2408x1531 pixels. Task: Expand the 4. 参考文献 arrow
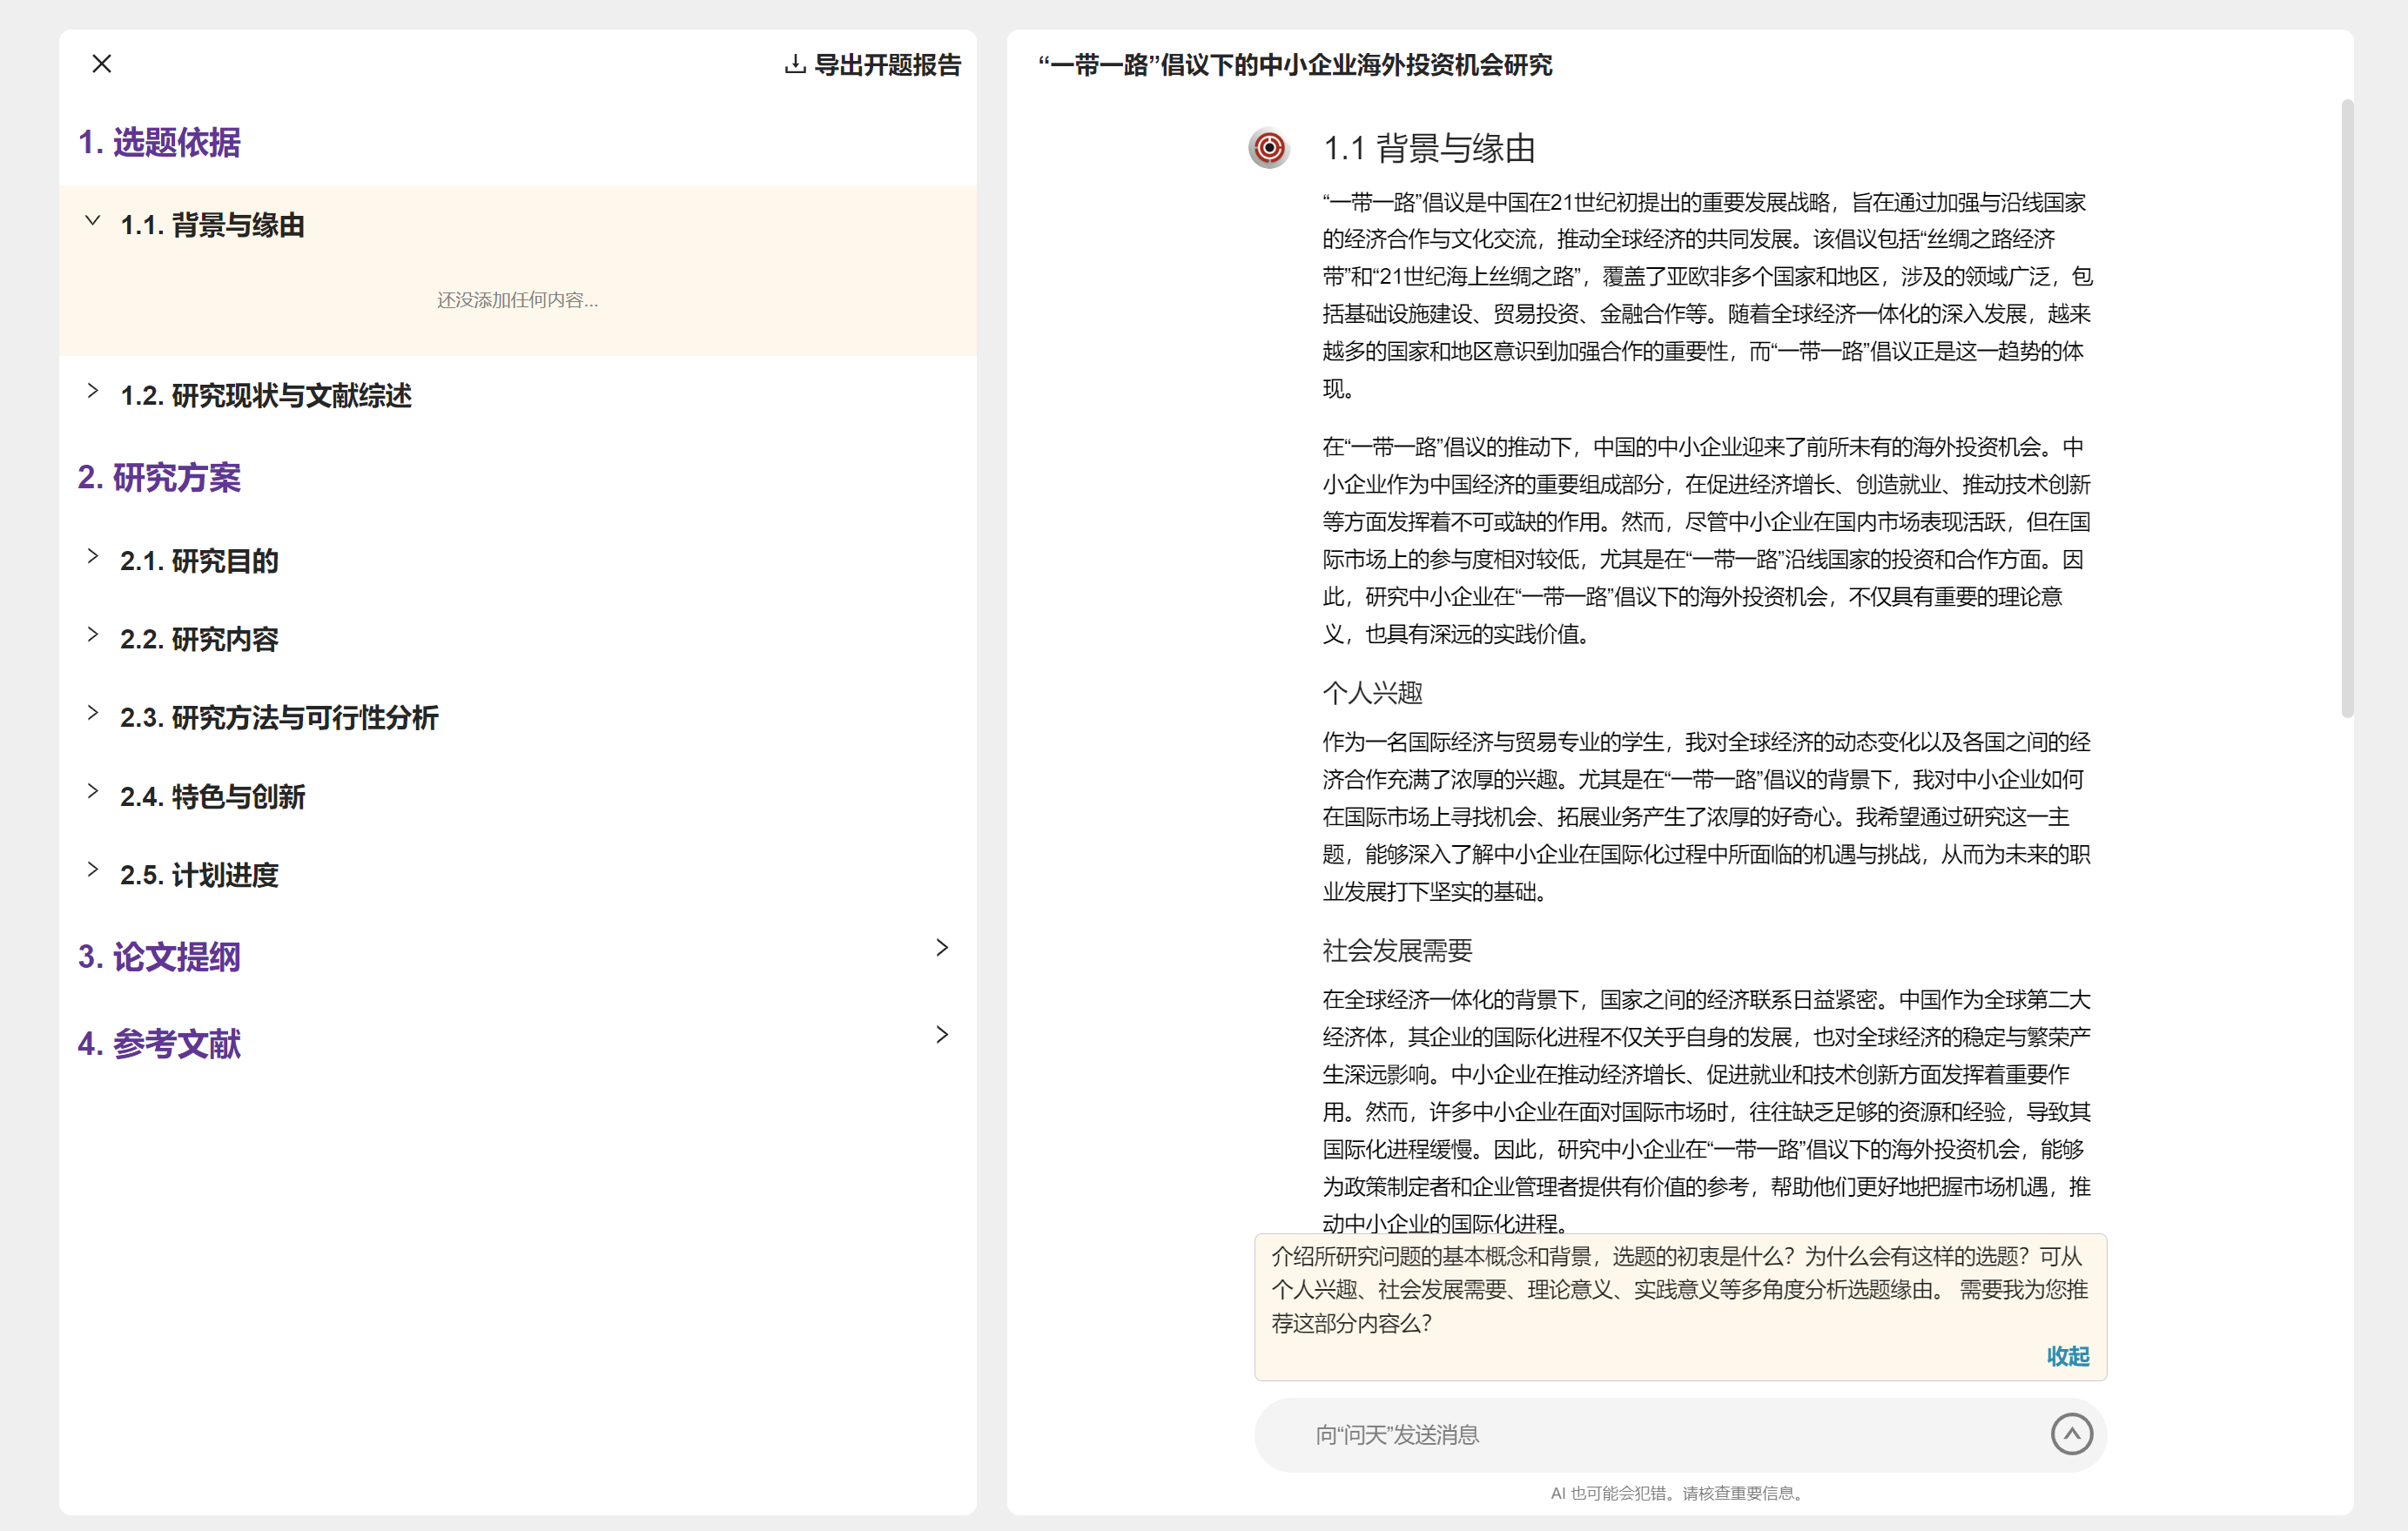click(x=942, y=1035)
